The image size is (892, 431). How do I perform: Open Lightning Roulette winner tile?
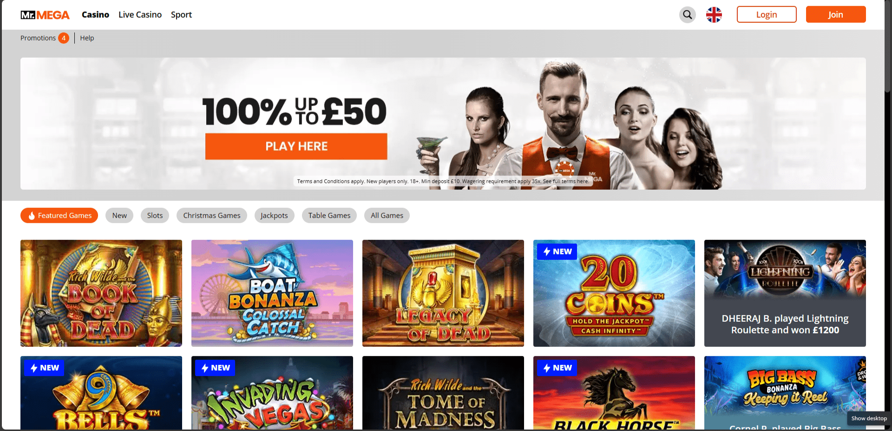point(785,293)
